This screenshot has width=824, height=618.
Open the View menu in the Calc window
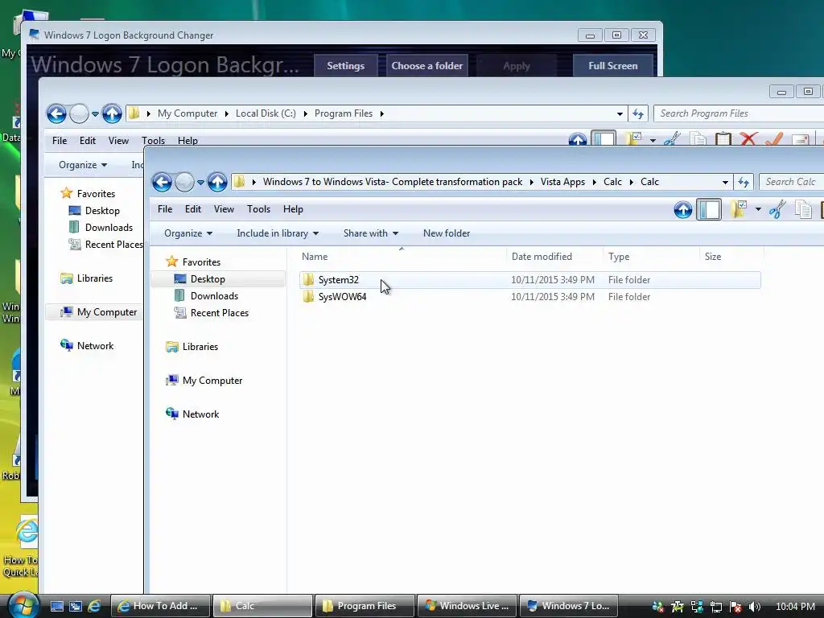(224, 209)
